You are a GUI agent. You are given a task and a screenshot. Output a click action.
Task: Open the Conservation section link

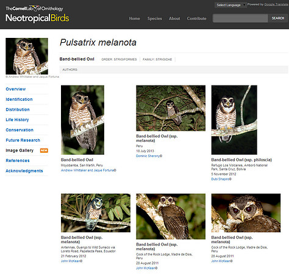[20, 130]
